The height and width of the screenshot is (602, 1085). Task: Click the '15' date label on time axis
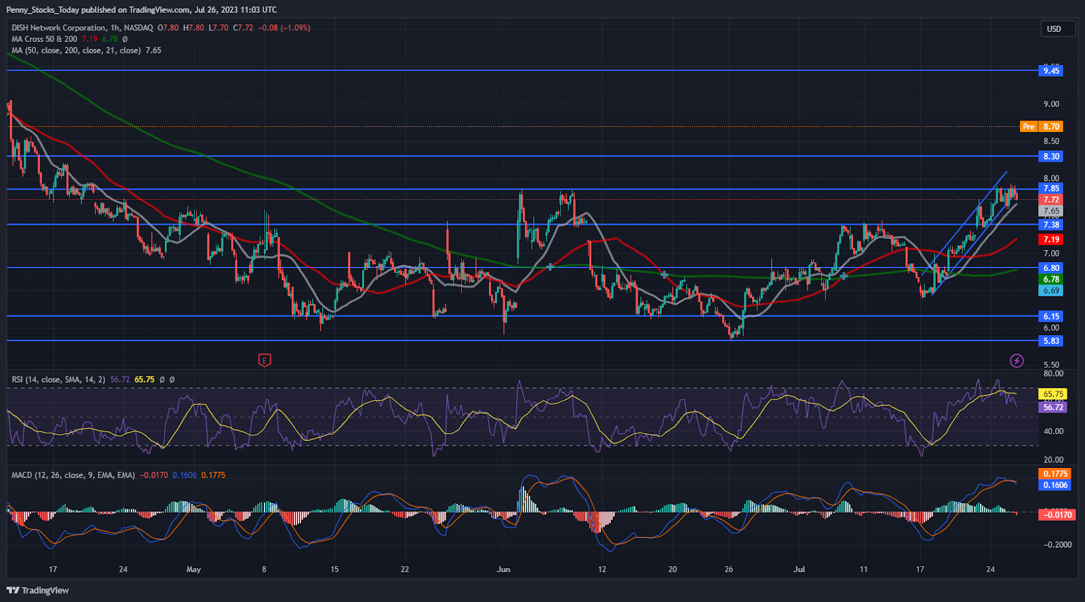[334, 569]
